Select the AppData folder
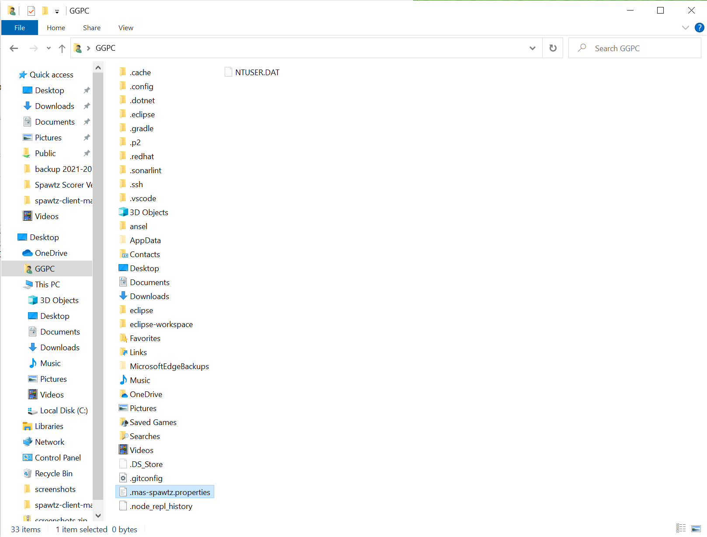This screenshot has width=707, height=537. point(140,240)
